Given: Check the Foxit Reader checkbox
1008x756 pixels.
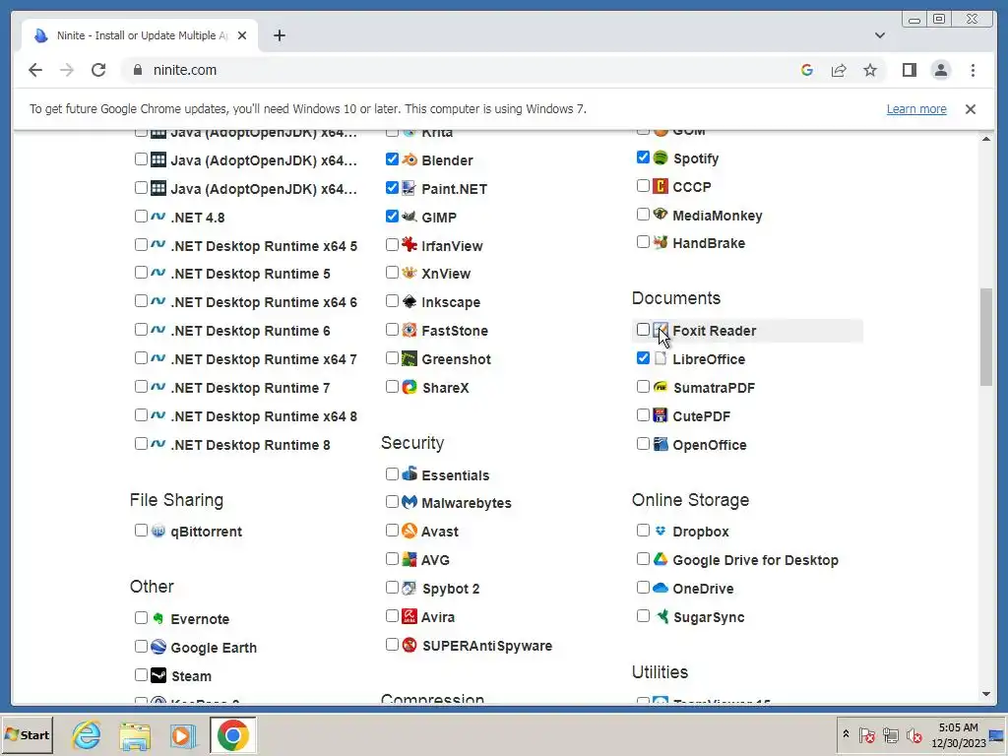Looking at the screenshot, I should [643, 330].
